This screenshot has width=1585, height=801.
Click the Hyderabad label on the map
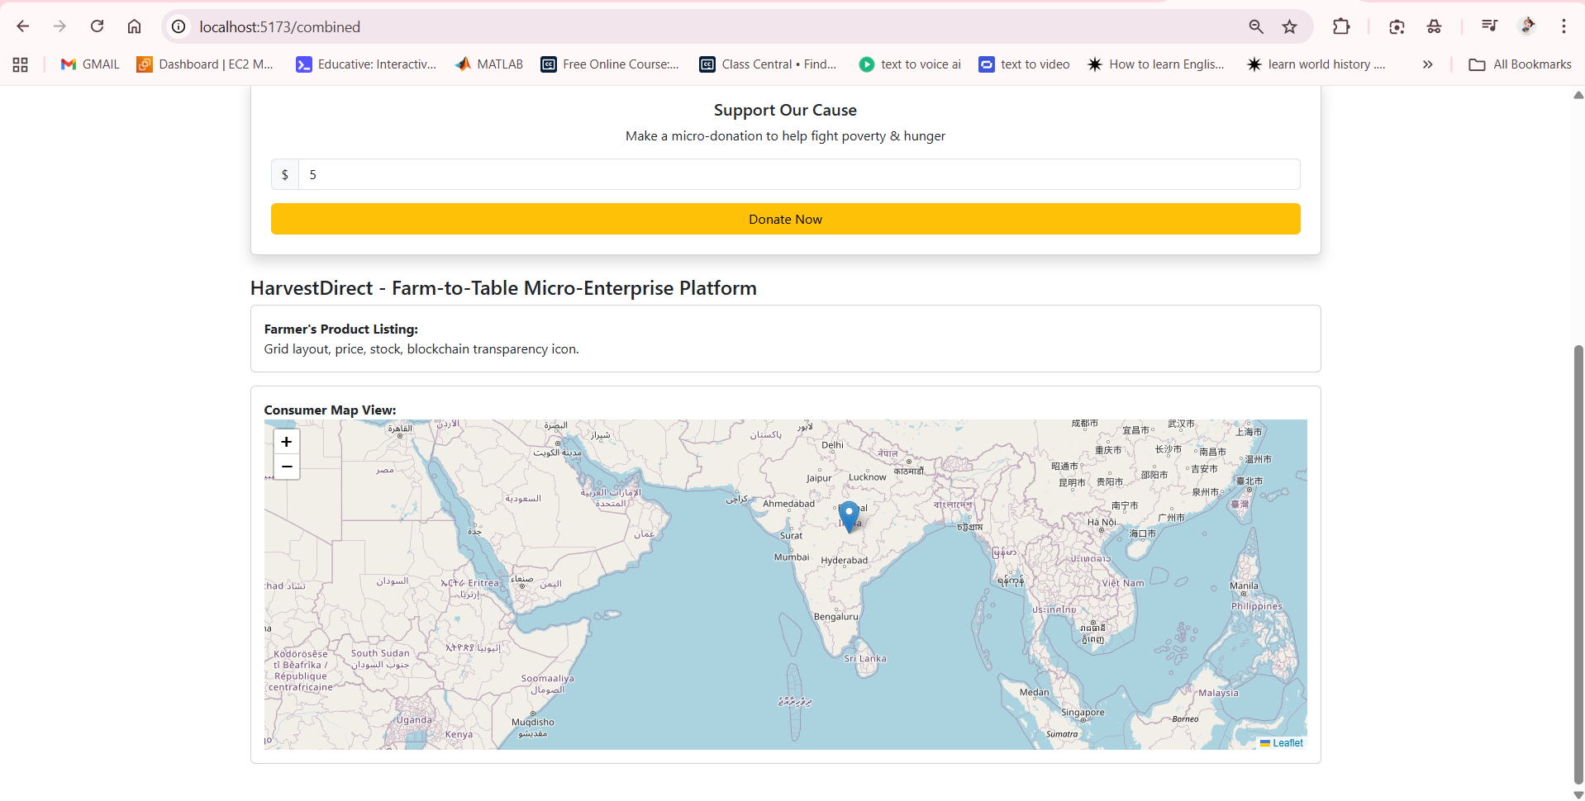coord(844,561)
